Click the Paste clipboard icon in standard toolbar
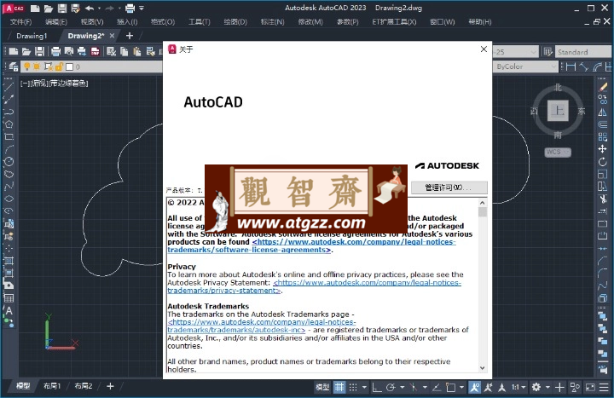 137,51
